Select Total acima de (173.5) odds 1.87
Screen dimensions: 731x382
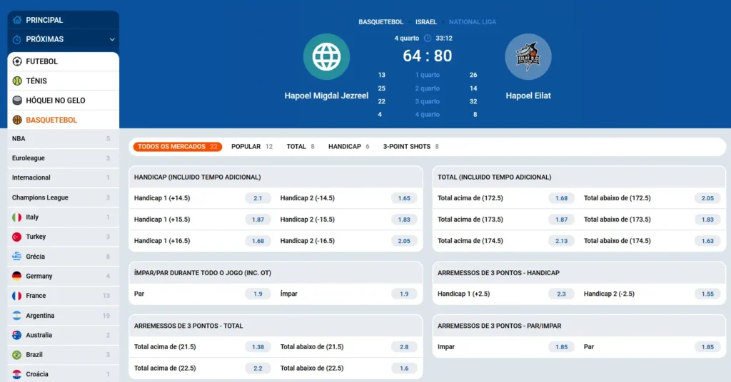(x=561, y=220)
